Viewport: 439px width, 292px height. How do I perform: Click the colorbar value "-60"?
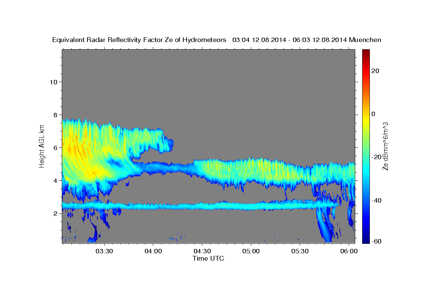point(376,241)
